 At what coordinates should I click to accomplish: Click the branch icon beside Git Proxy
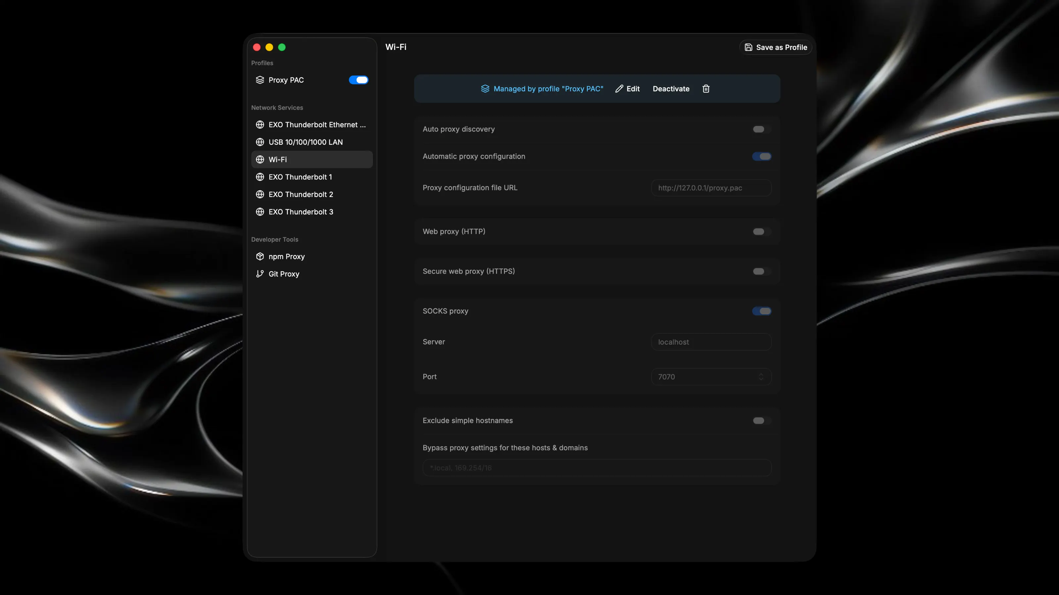pyautogui.click(x=260, y=274)
